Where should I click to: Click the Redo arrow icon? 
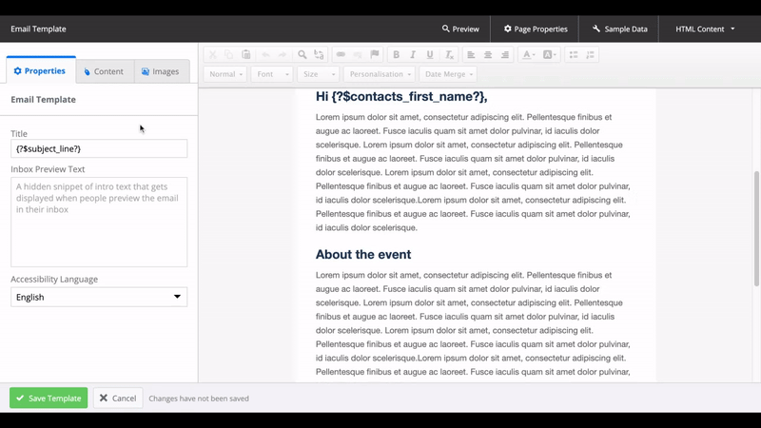point(282,54)
